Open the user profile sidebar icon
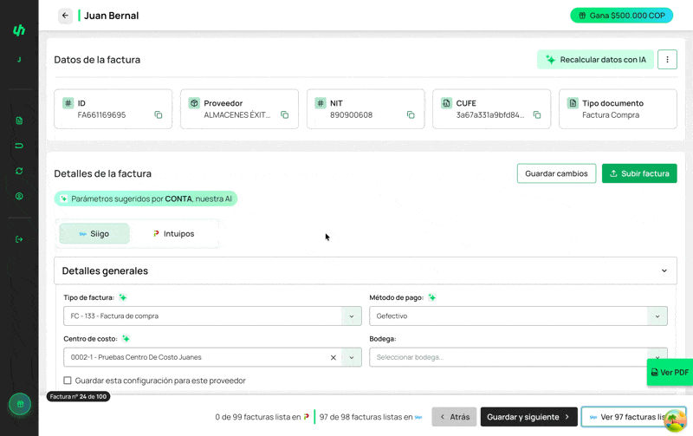Screen dimensions: 693x436 (19, 196)
